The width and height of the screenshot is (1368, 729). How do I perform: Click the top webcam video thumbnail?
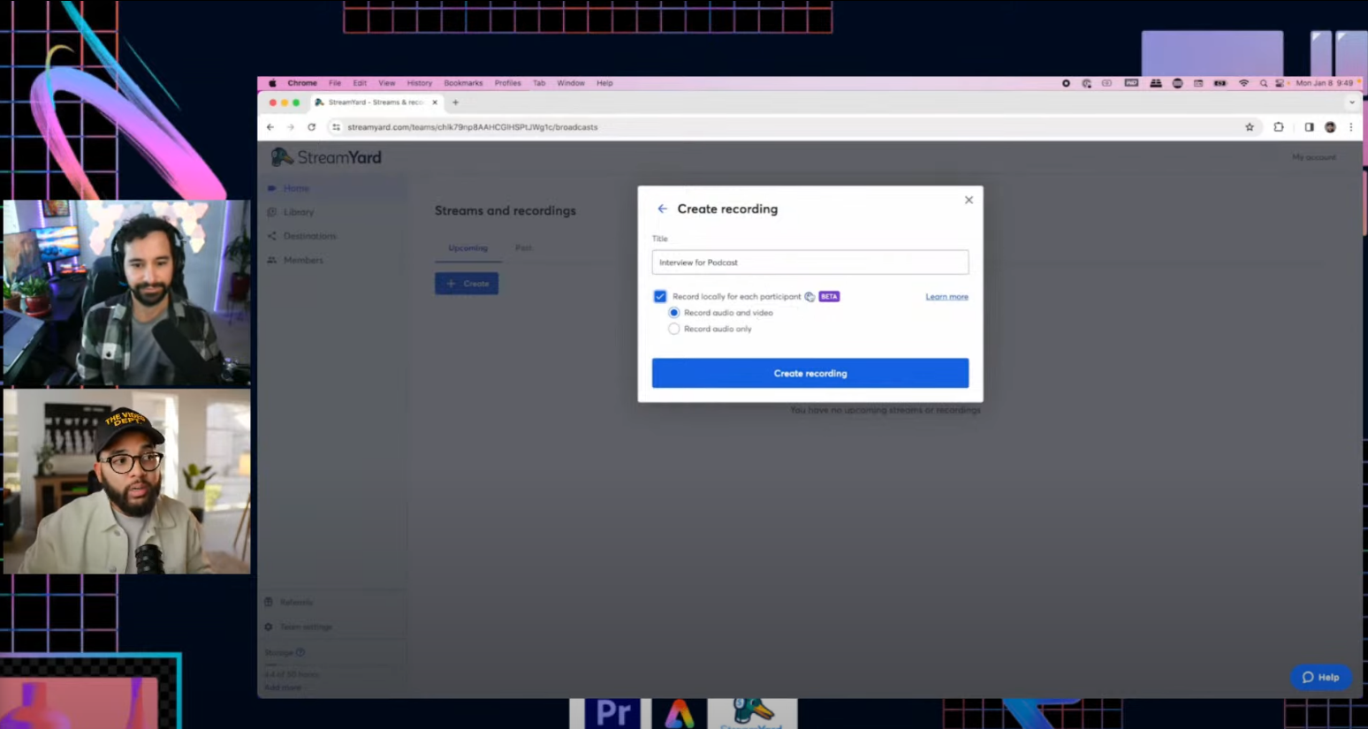coord(126,292)
